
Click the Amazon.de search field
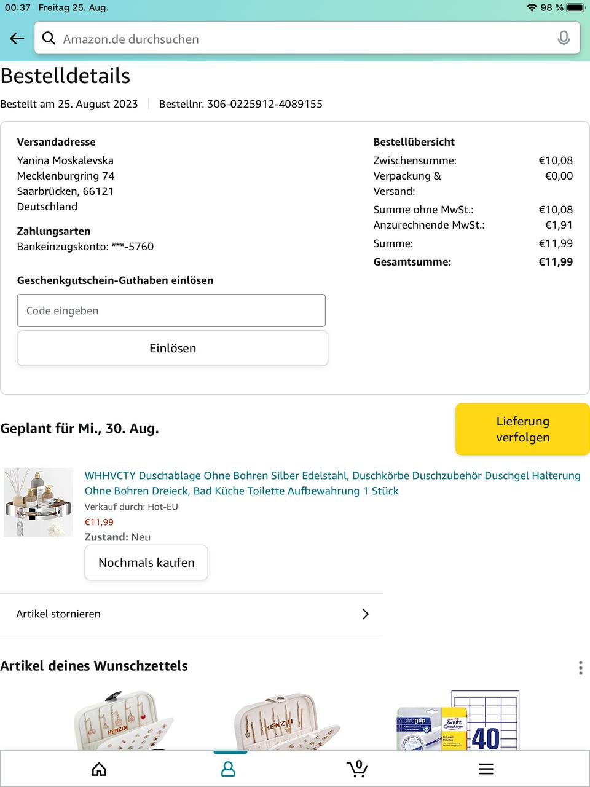point(301,39)
